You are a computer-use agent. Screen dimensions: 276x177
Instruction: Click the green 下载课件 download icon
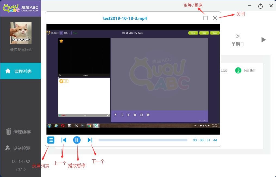tap(238, 70)
